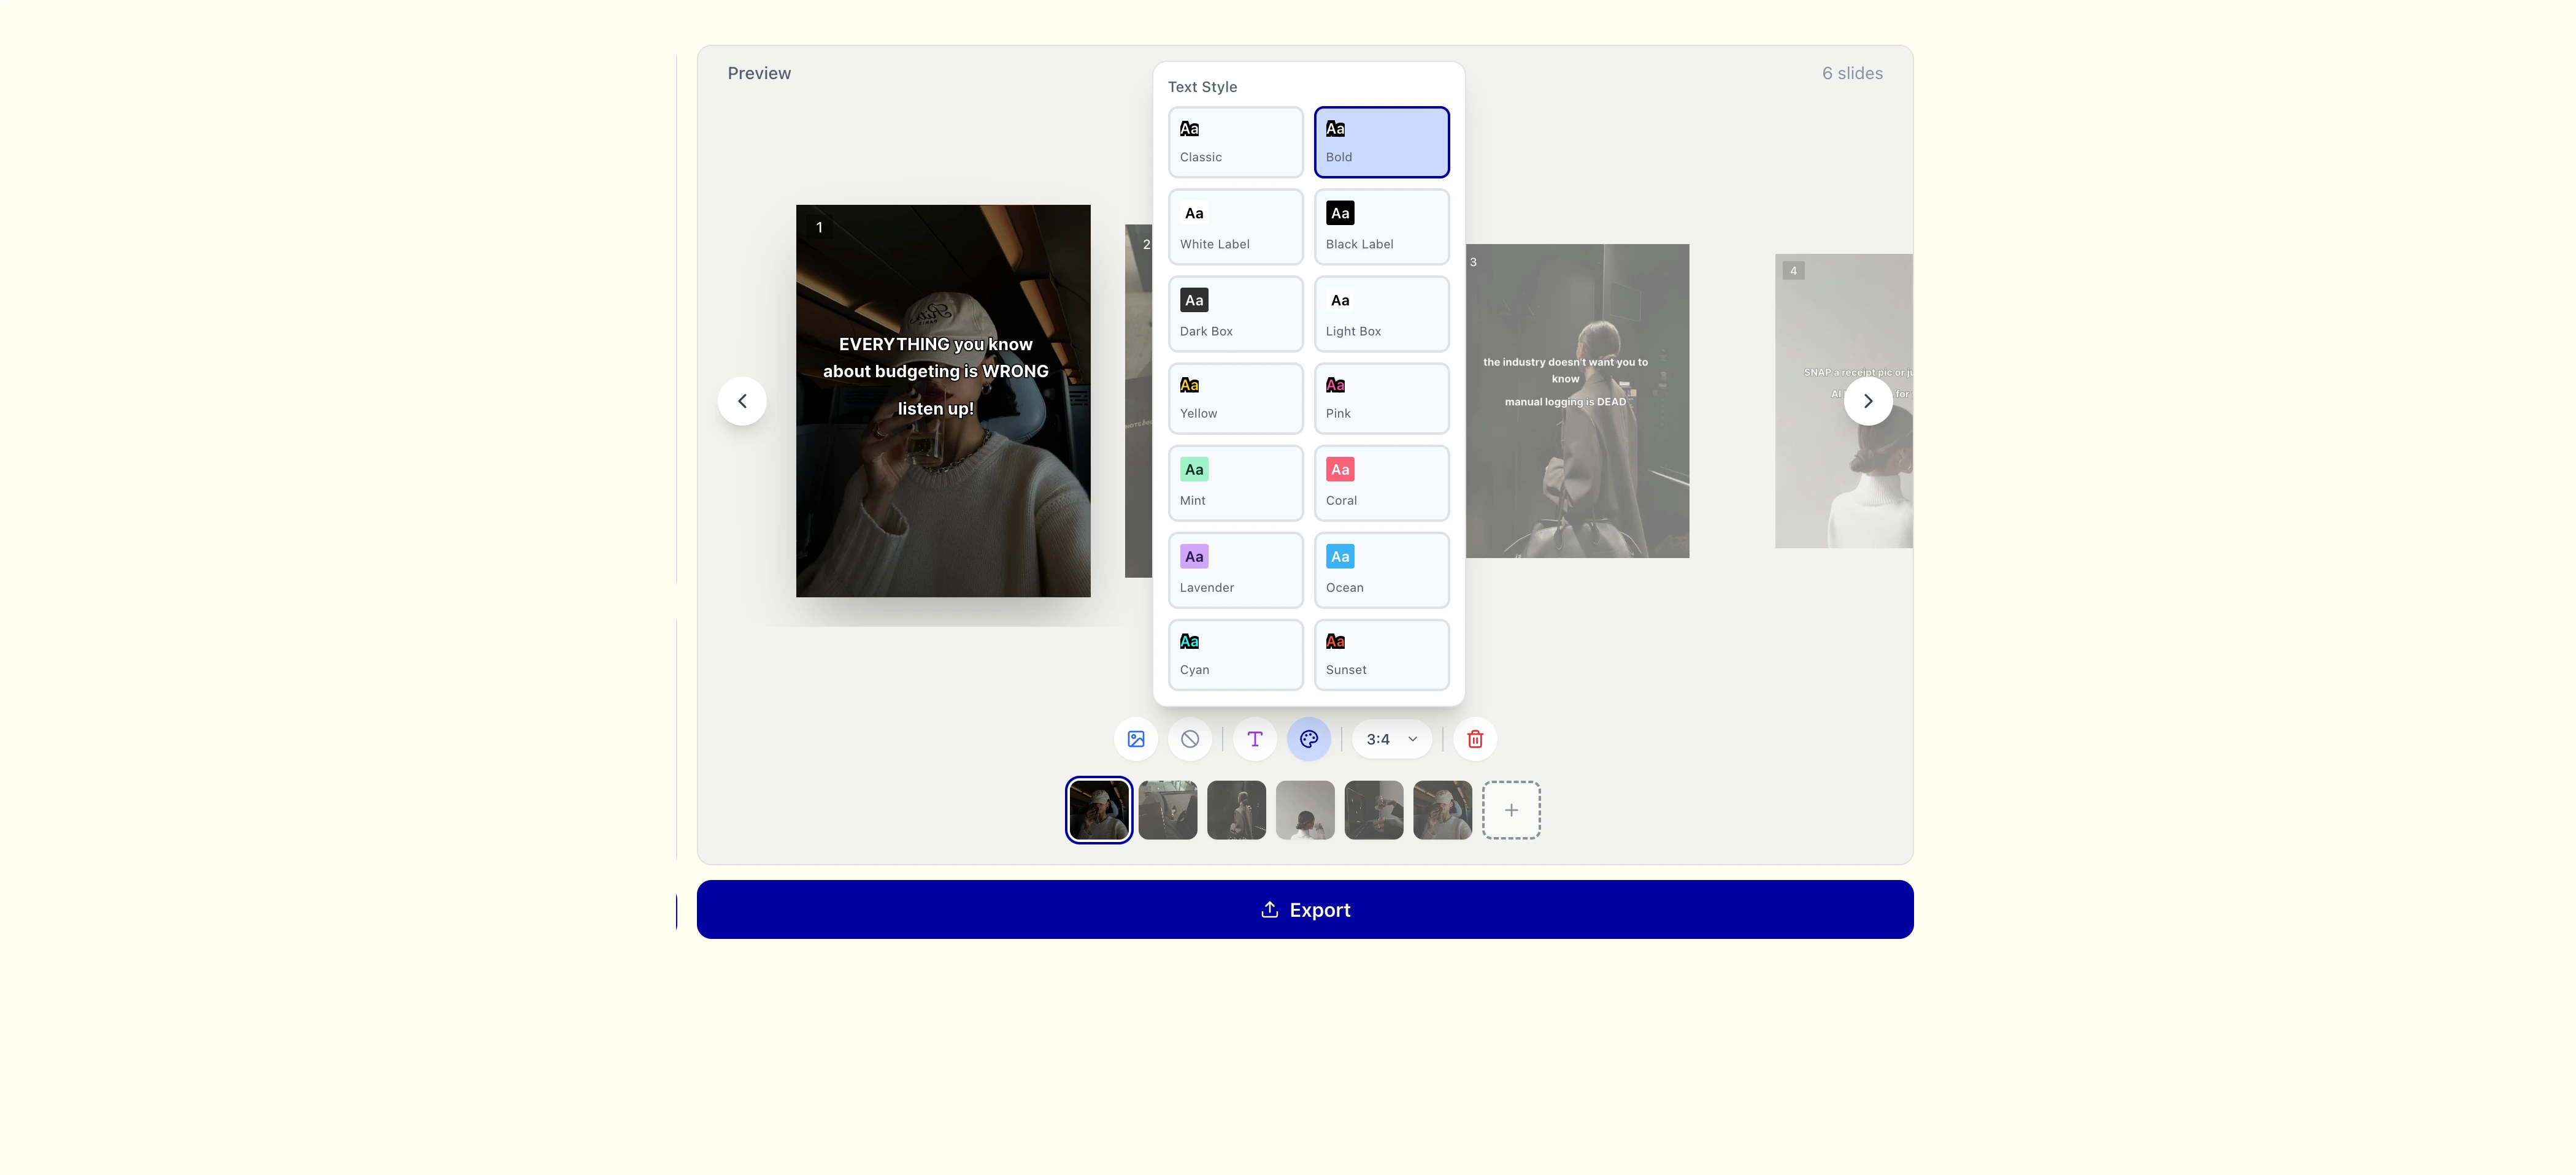This screenshot has width=2576, height=1175.
Task: Click the 'Preview' heading text
Action: pos(759,73)
